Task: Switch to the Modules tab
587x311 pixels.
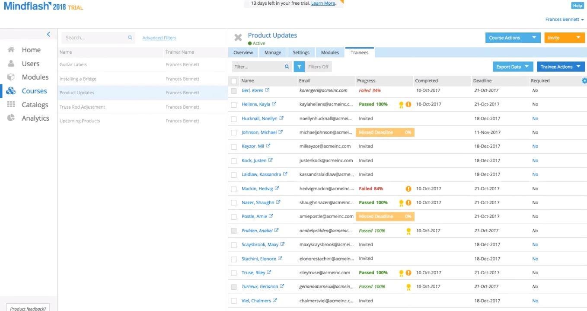Action: point(330,52)
